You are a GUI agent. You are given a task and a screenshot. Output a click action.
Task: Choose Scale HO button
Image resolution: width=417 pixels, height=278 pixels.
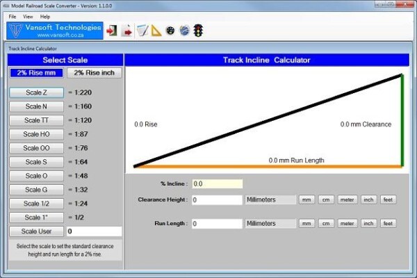tap(36, 134)
